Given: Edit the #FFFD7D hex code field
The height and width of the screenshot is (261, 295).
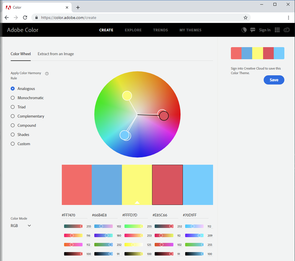Looking at the screenshot, I should click(x=135, y=215).
